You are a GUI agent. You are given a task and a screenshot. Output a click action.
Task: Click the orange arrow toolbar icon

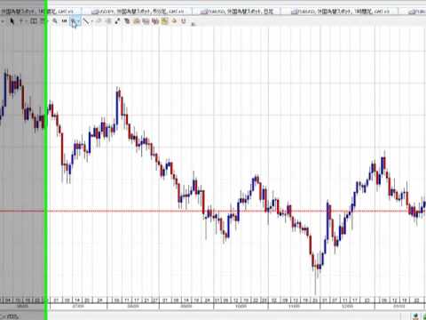pyautogui.click(x=175, y=21)
